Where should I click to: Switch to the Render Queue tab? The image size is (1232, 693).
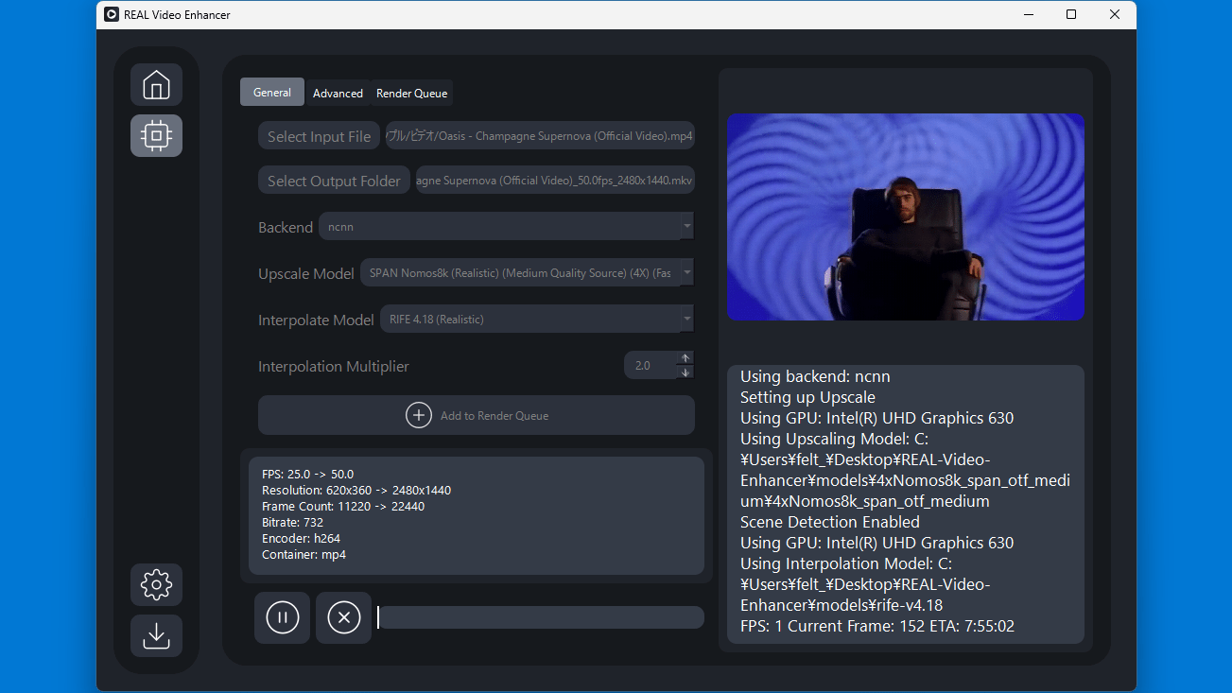(411, 93)
